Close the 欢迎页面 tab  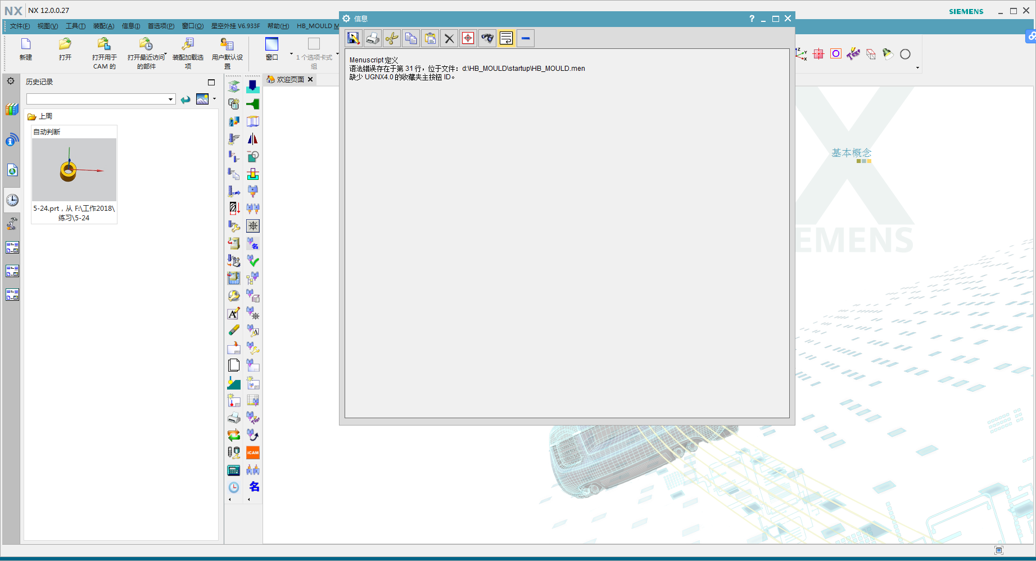pyautogui.click(x=310, y=79)
